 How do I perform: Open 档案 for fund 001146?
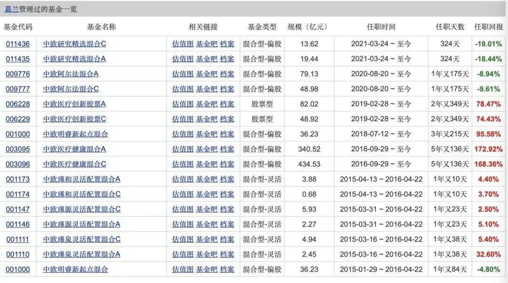pyautogui.click(x=227, y=224)
